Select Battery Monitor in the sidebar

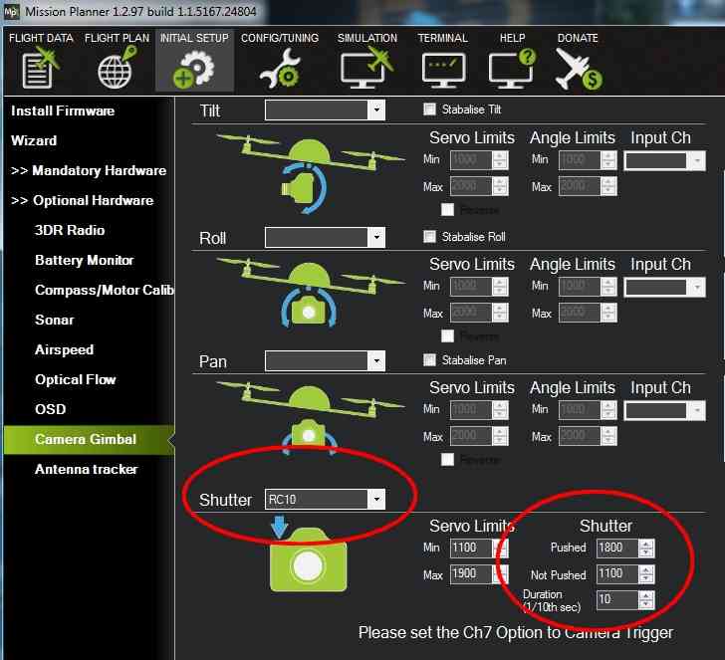coord(84,260)
